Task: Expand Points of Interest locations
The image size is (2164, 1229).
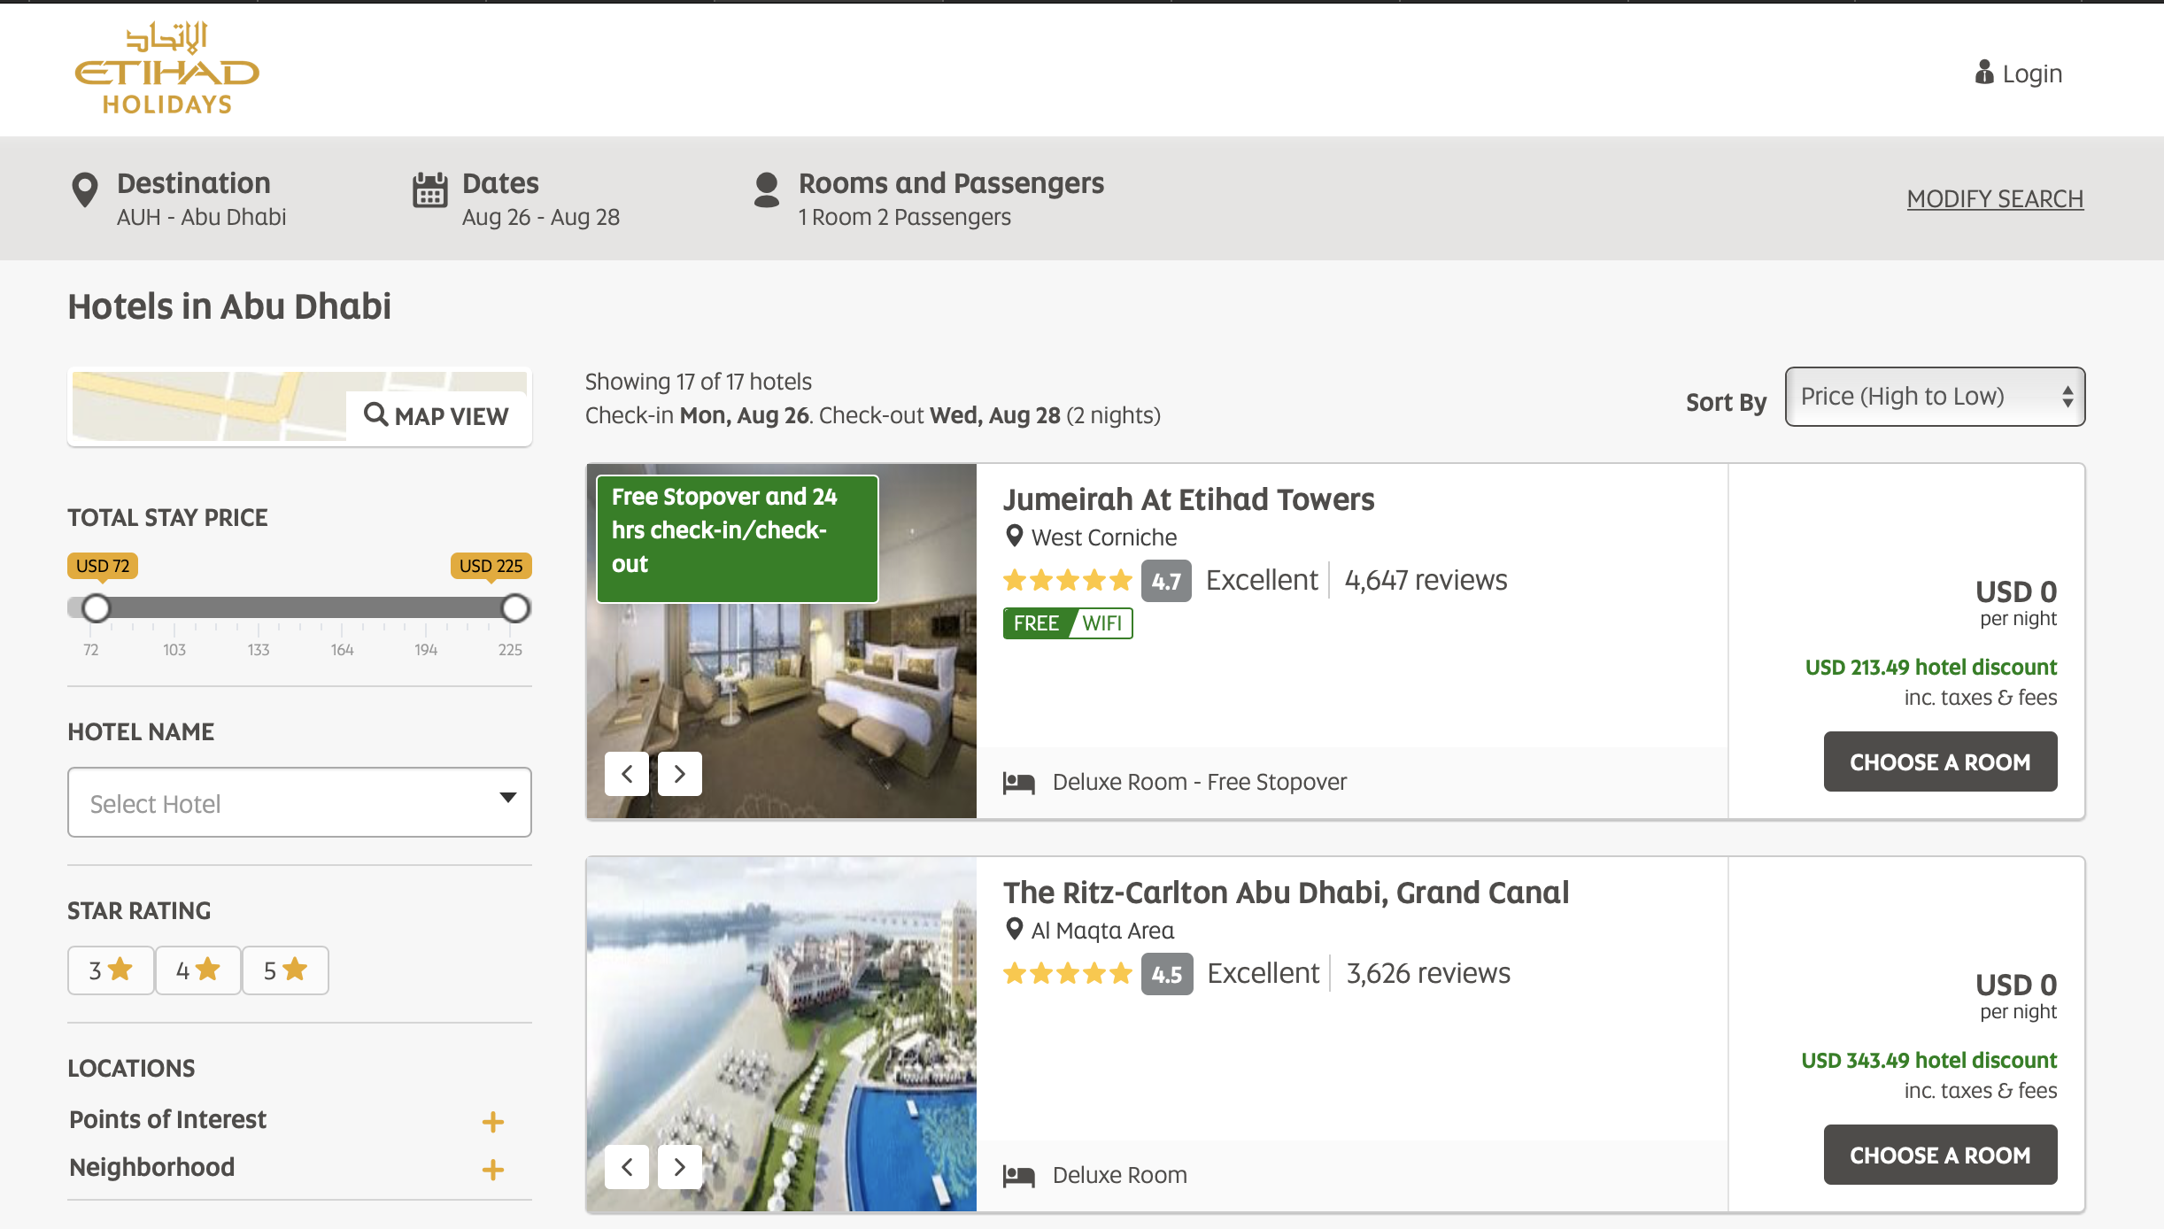Action: click(492, 1122)
